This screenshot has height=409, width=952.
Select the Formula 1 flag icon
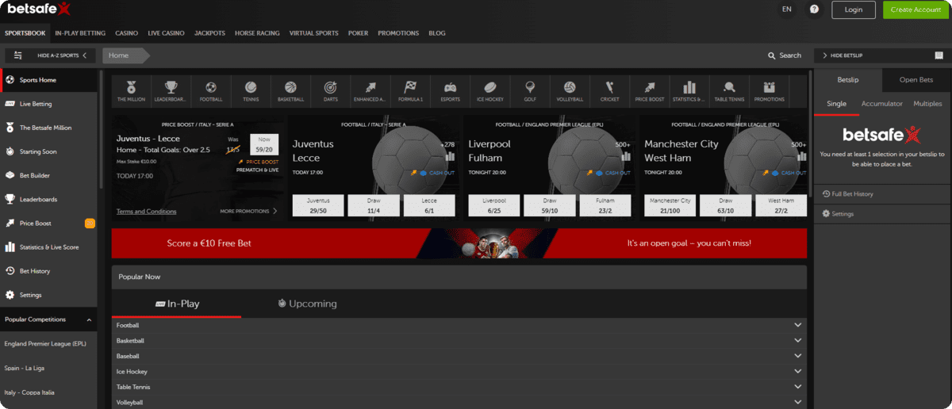[410, 88]
